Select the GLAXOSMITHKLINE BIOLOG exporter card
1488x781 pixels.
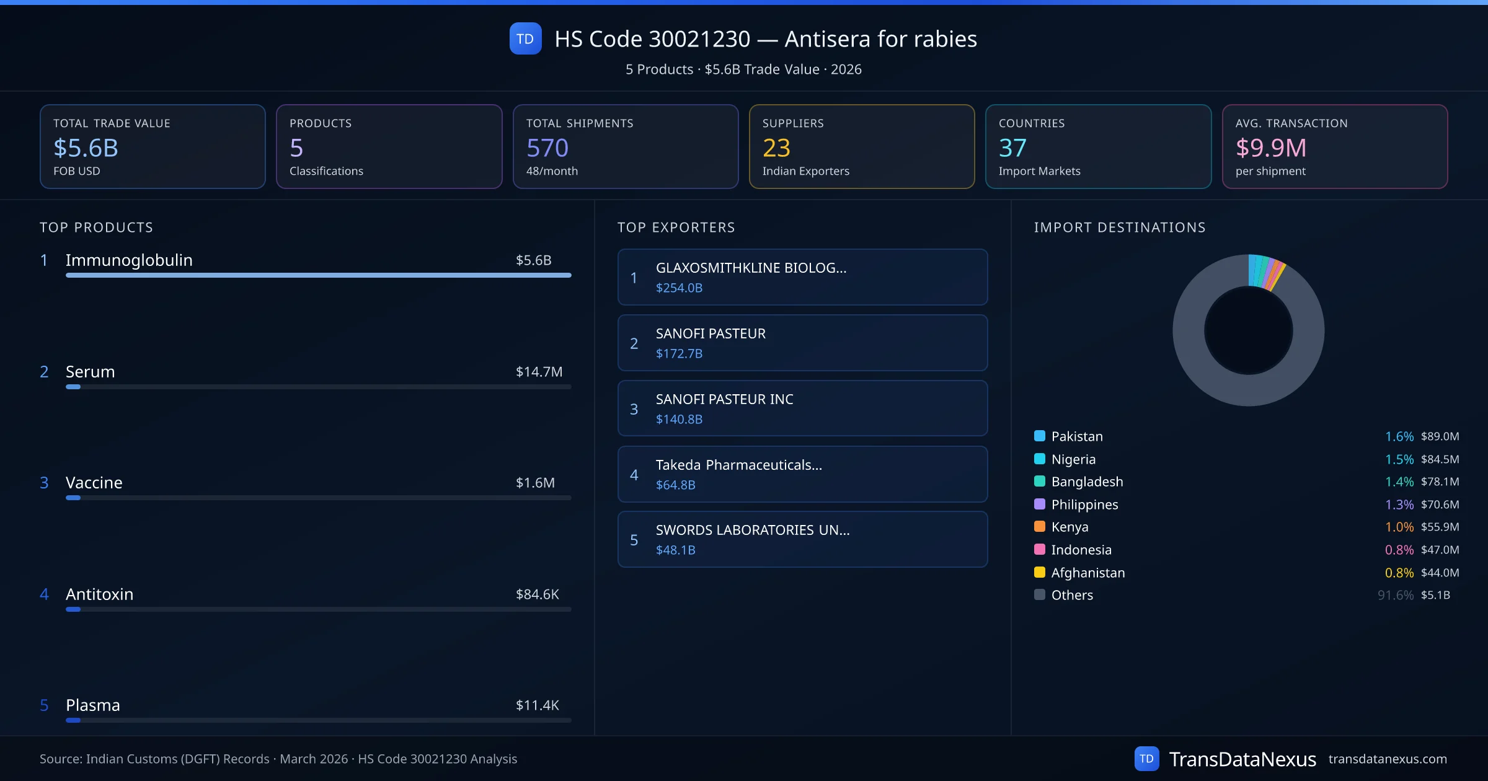[802, 277]
